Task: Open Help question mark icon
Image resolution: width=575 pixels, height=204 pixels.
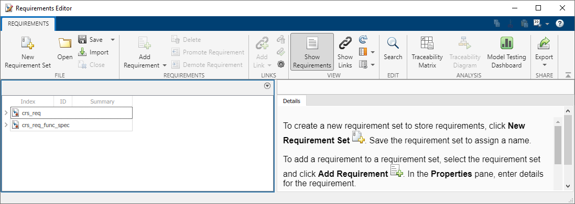Action: pos(560,24)
